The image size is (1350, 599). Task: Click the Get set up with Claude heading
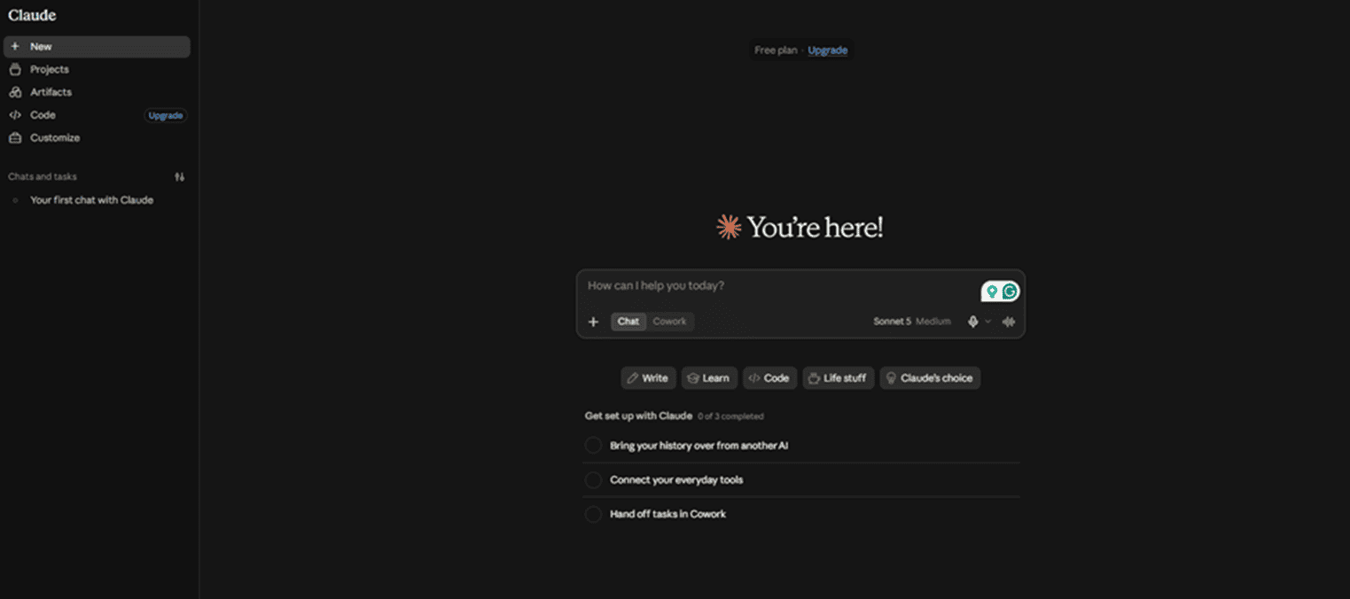tap(638, 416)
